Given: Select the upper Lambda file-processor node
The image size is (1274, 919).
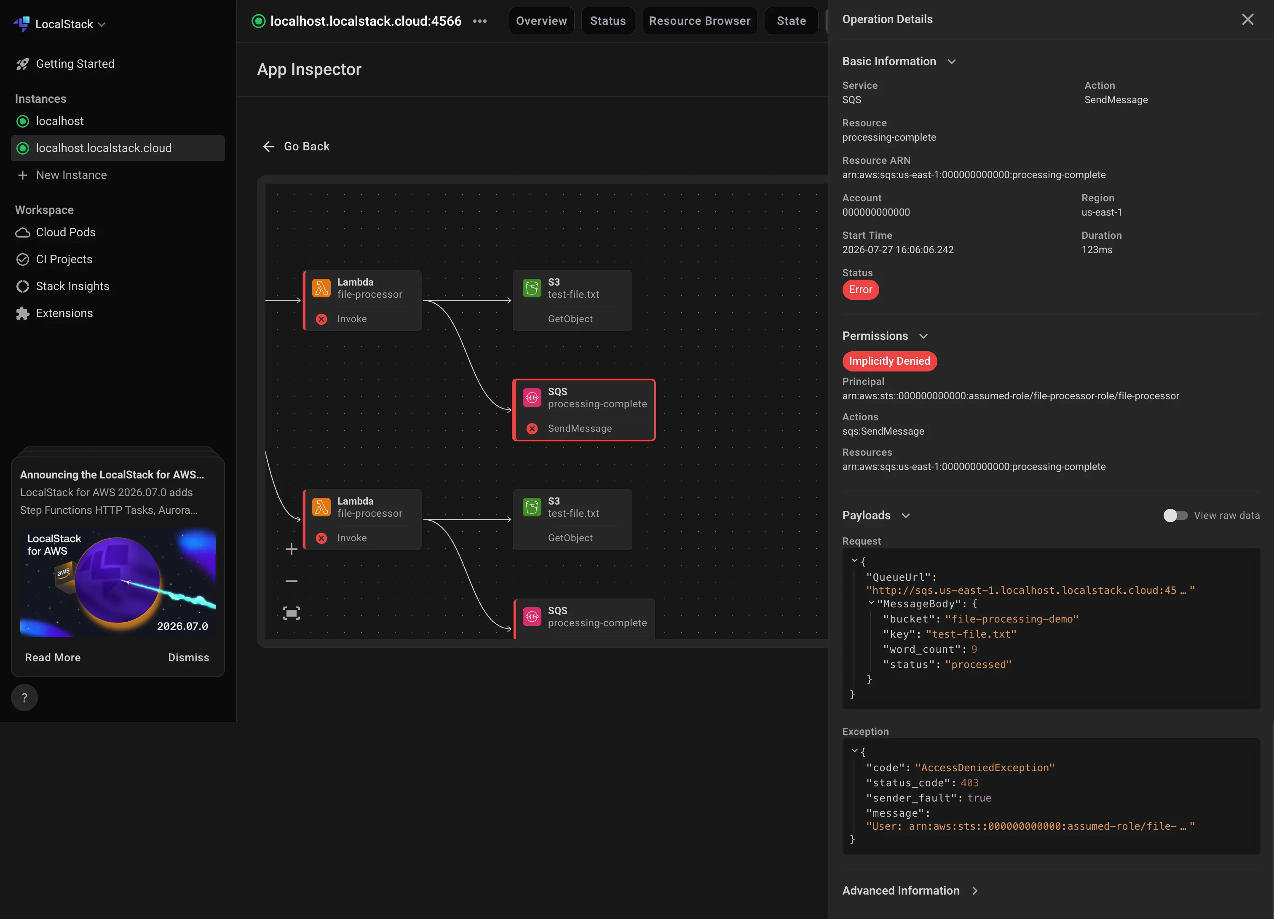Looking at the screenshot, I should 362,301.
